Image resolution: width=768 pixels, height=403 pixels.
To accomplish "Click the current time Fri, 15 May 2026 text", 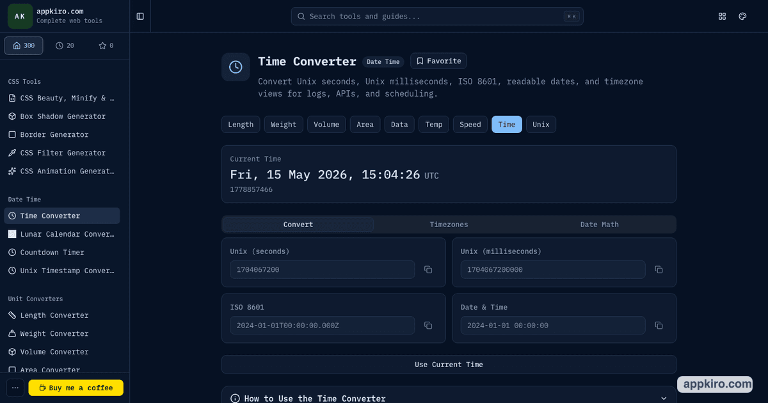I will pyautogui.click(x=325, y=175).
